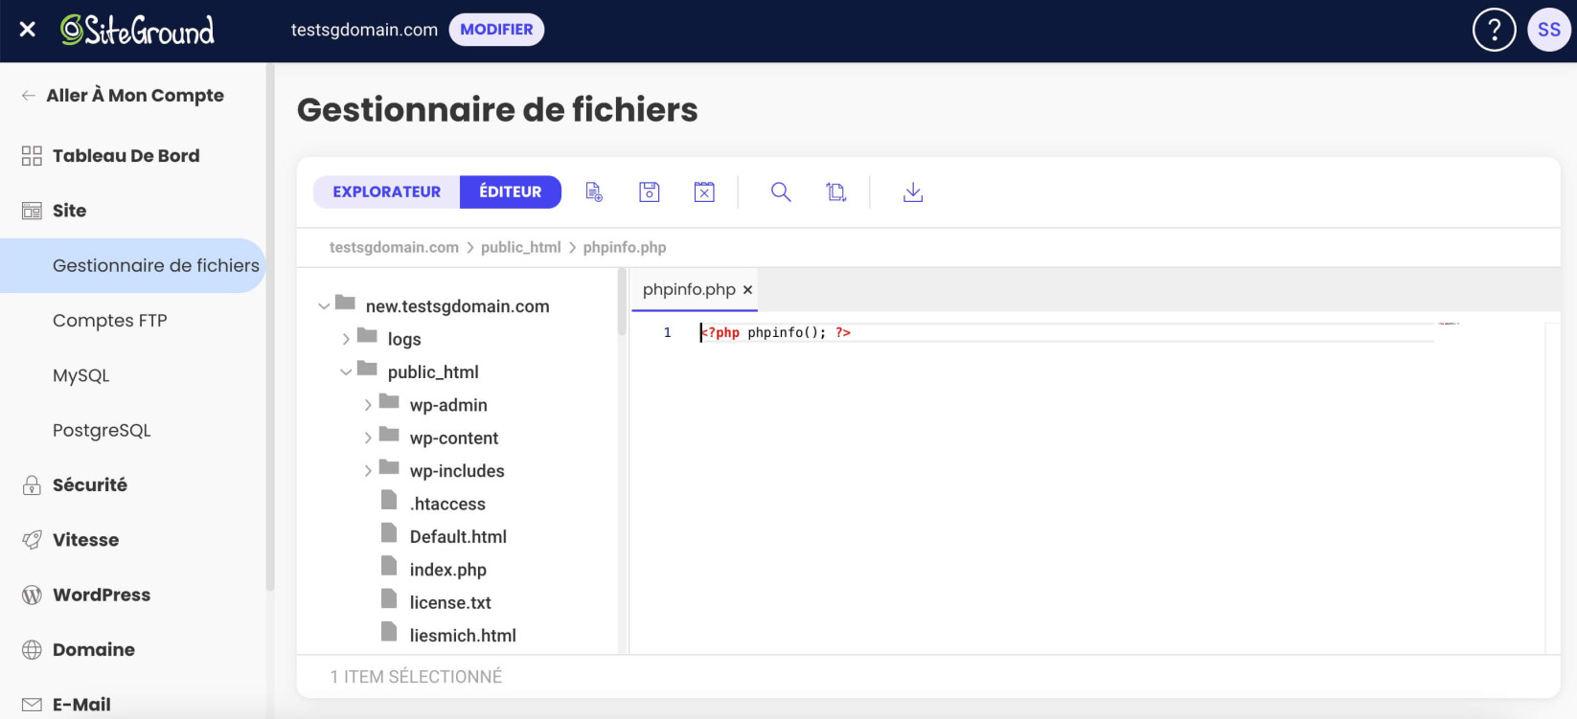The height and width of the screenshot is (719, 1577).
Task: Click the Sécurité lock icon
Action: pos(32,485)
